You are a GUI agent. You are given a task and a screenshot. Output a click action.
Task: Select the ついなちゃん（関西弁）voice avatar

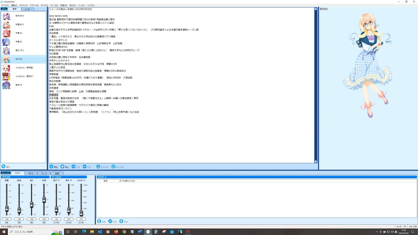(7, 76)
